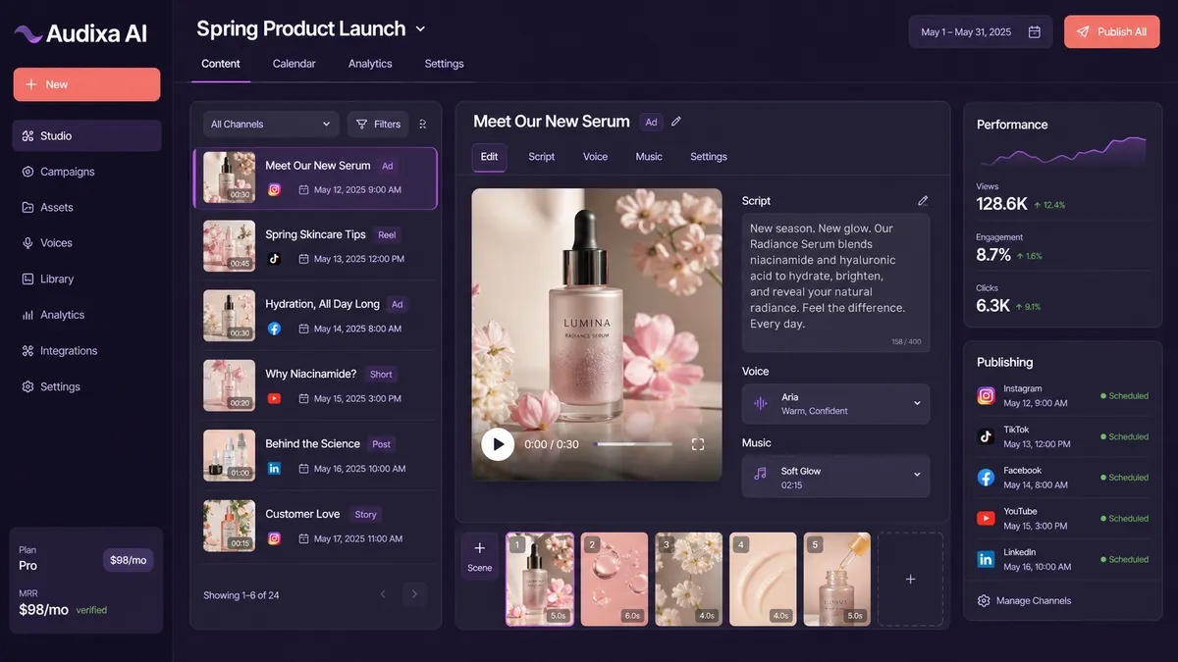Open the Spring Product Launch project dropdown
The height and width of the screenshot is (662, 1178).
click(x=421, y=29)
